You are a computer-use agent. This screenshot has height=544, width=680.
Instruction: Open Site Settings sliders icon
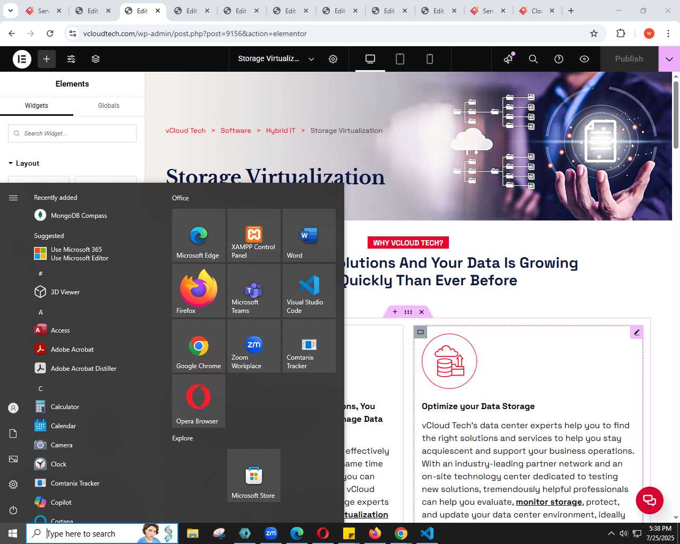point(71,59)
